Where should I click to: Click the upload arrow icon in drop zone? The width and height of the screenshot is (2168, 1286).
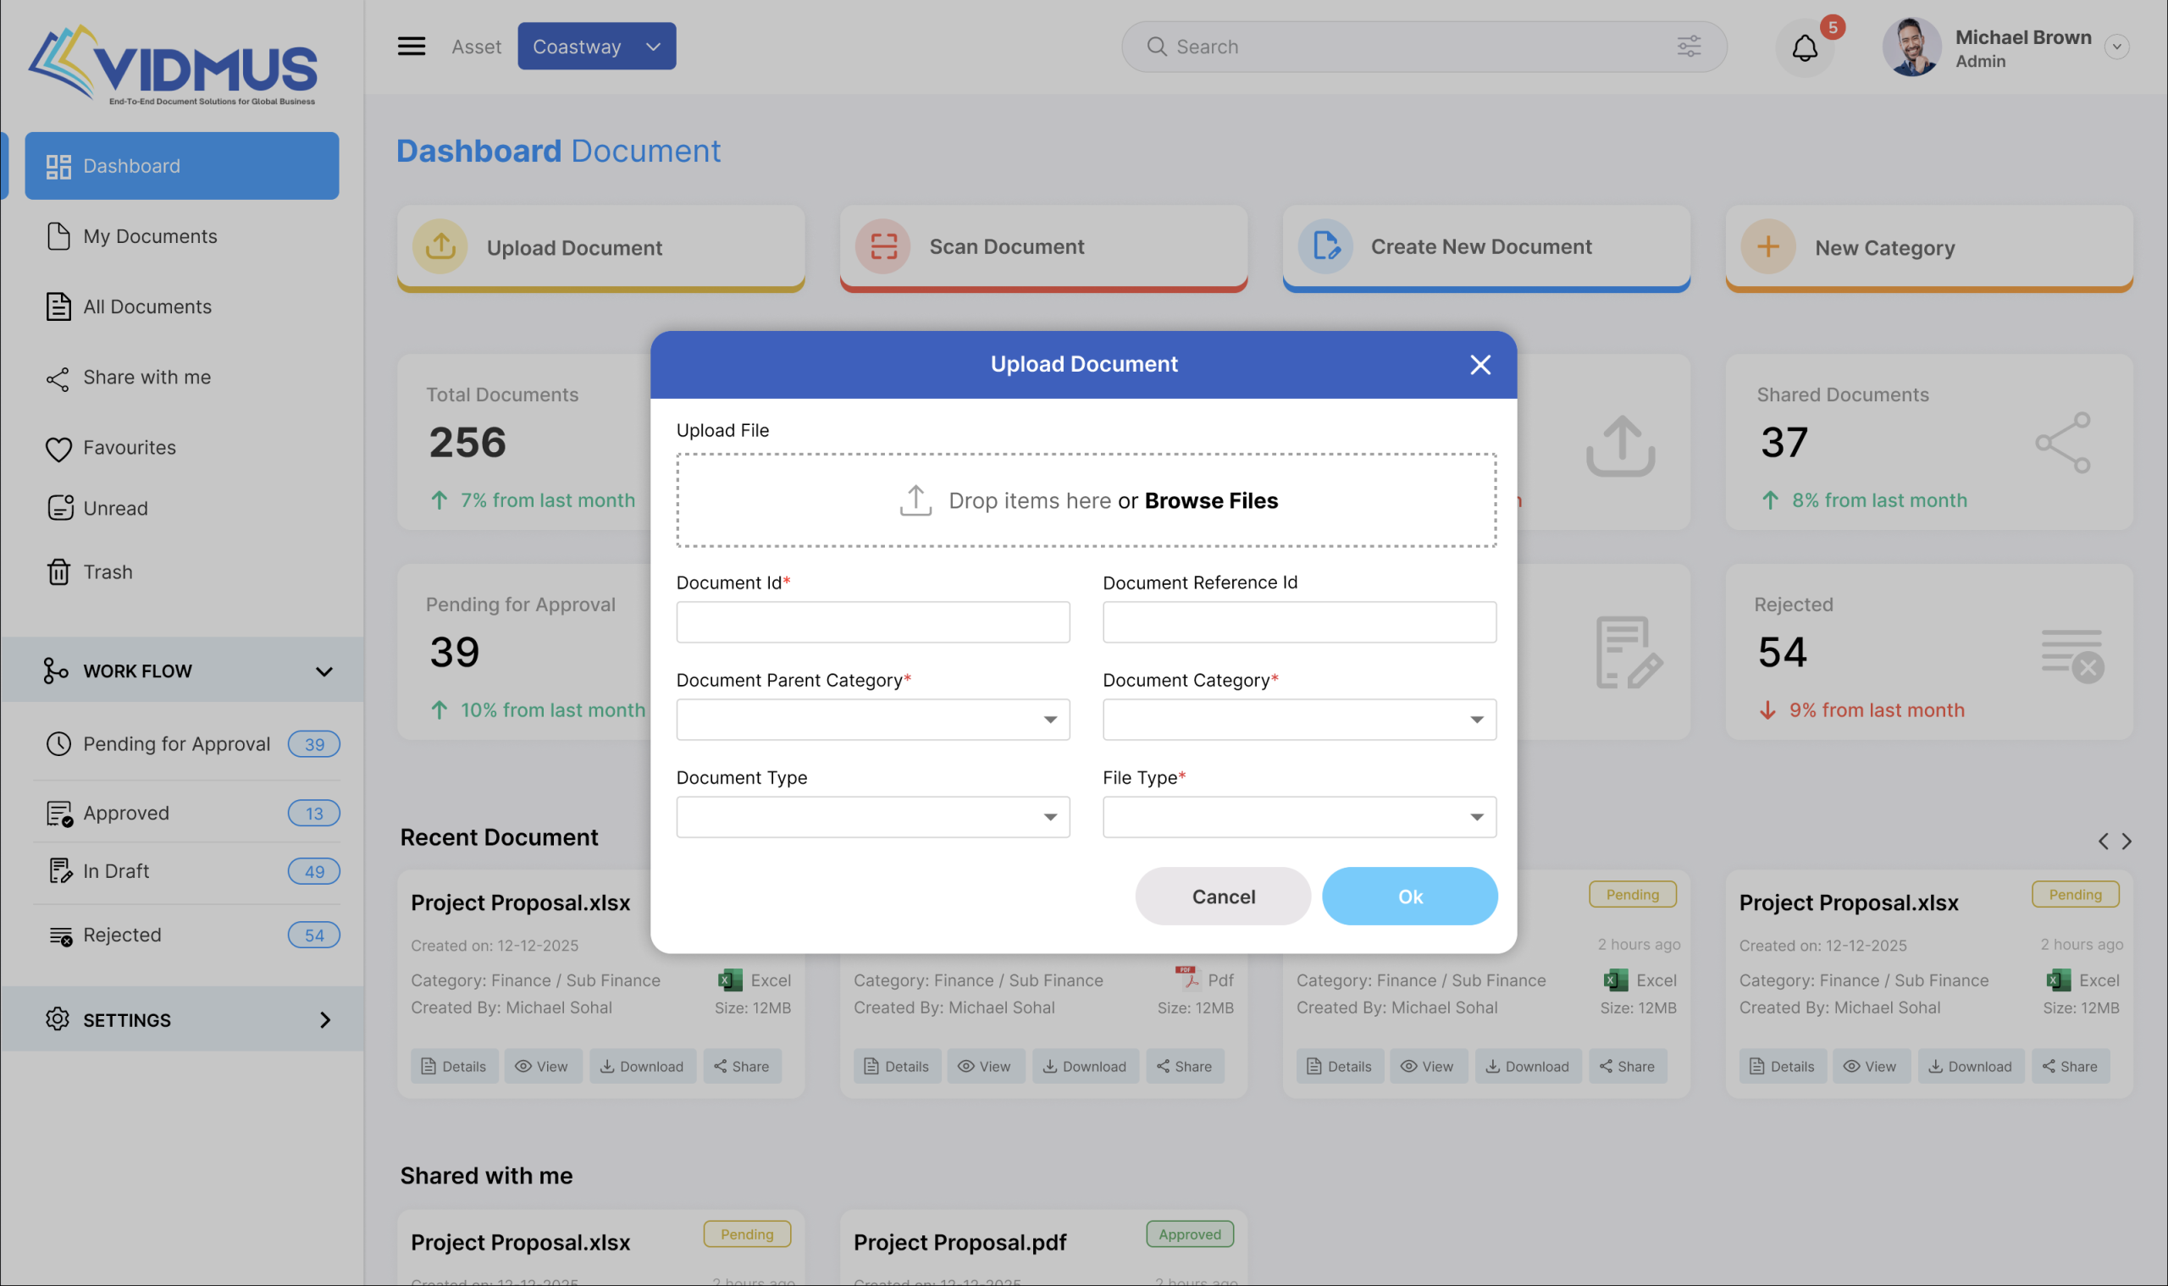915,501
